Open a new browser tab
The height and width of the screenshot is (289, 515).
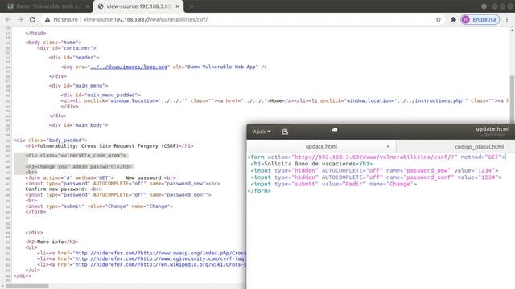[x=192, y=6]
